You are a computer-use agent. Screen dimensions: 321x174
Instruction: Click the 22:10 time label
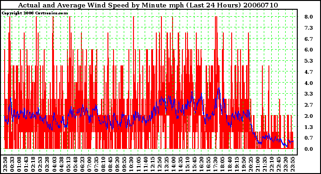pos(272,164)
